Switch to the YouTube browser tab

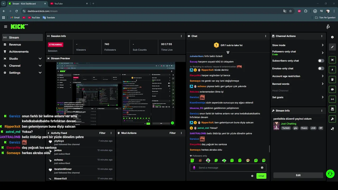click(x=69, y=4)
